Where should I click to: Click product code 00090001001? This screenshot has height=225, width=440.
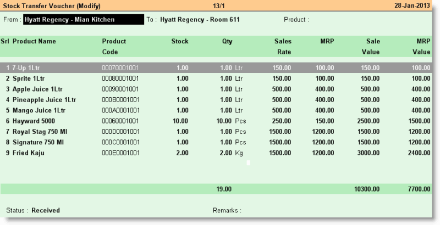(120, 89)
